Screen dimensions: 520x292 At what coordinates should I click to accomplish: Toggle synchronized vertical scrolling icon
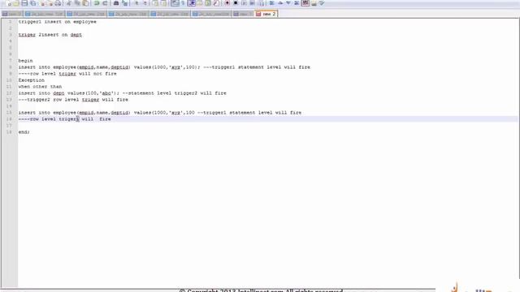pyautogui.click(x=155, y=3)
